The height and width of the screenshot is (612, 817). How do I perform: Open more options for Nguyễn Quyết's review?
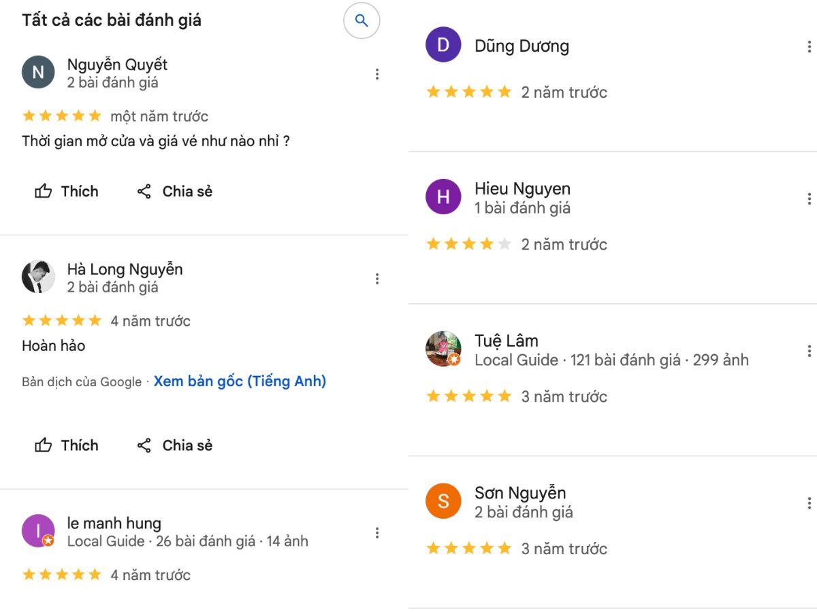coord(377,74)
